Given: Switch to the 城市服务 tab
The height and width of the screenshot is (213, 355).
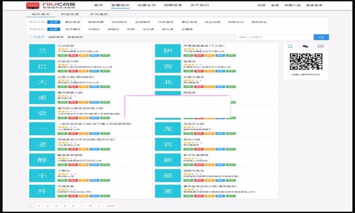Looking at the screenshot, I should point(41,14).
